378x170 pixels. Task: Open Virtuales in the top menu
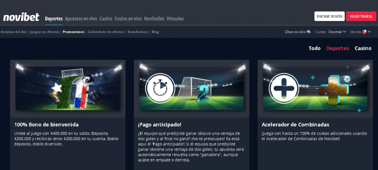coord(175,18)
